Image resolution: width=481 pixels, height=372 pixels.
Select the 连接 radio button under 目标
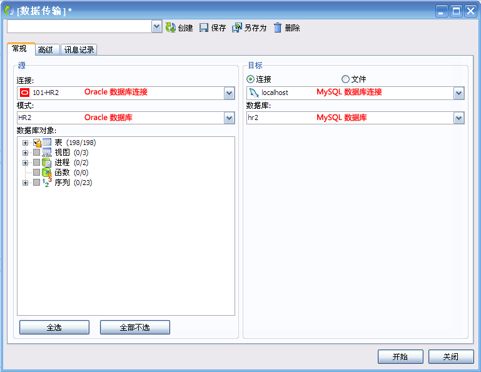250,79
